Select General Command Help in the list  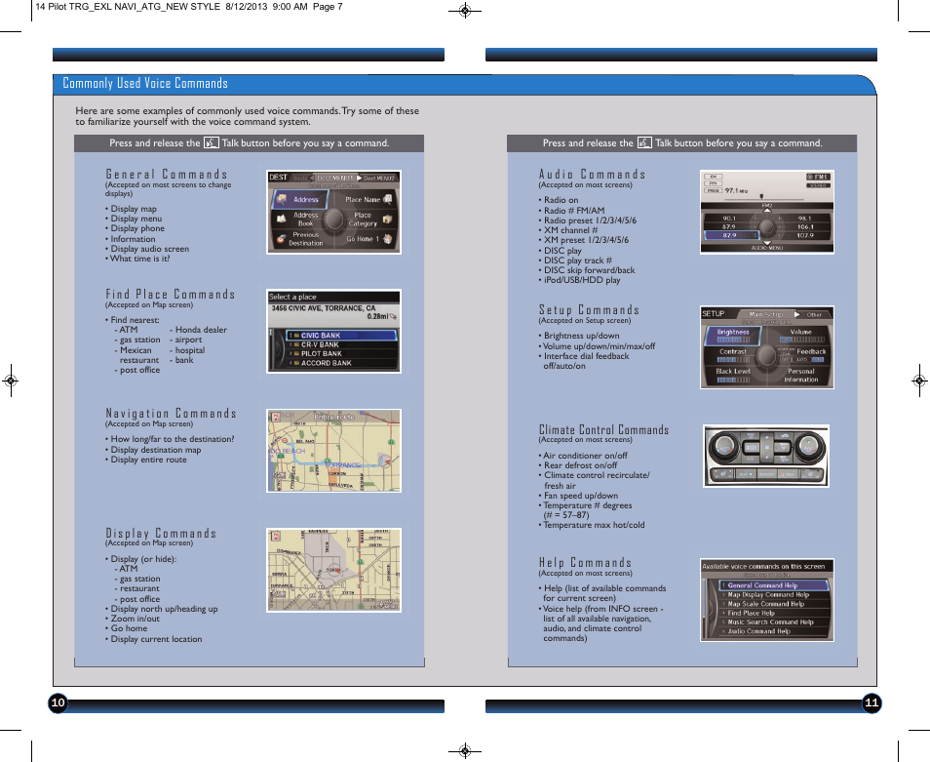(774, 585)
